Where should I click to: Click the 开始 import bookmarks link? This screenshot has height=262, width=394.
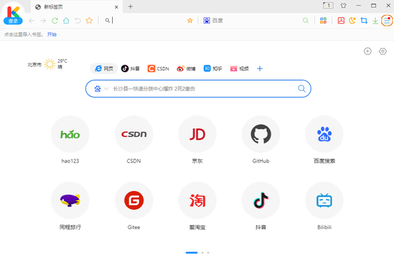52,34
